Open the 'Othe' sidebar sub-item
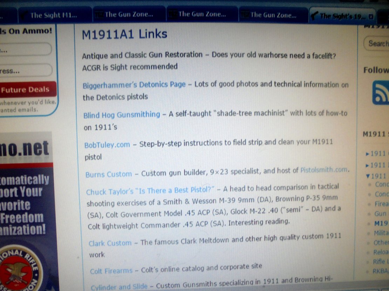 [x=381, y=243]
